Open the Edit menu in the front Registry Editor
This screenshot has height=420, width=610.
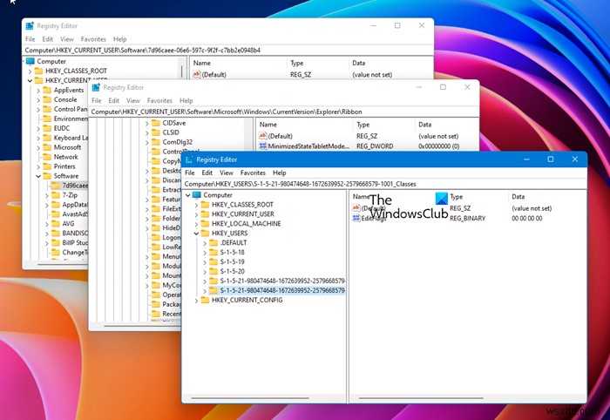coord(207,173)
